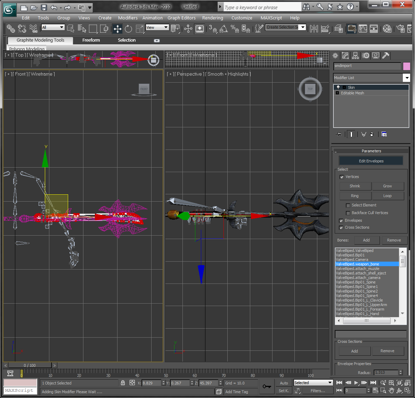The image size is (415, 398).
Task: Select the Select and Rotate tool
Action: [129, 28]
